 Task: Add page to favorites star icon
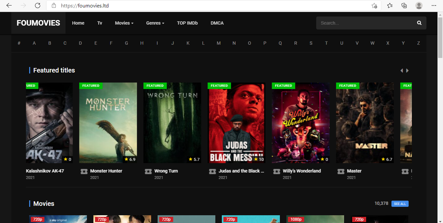374,6
